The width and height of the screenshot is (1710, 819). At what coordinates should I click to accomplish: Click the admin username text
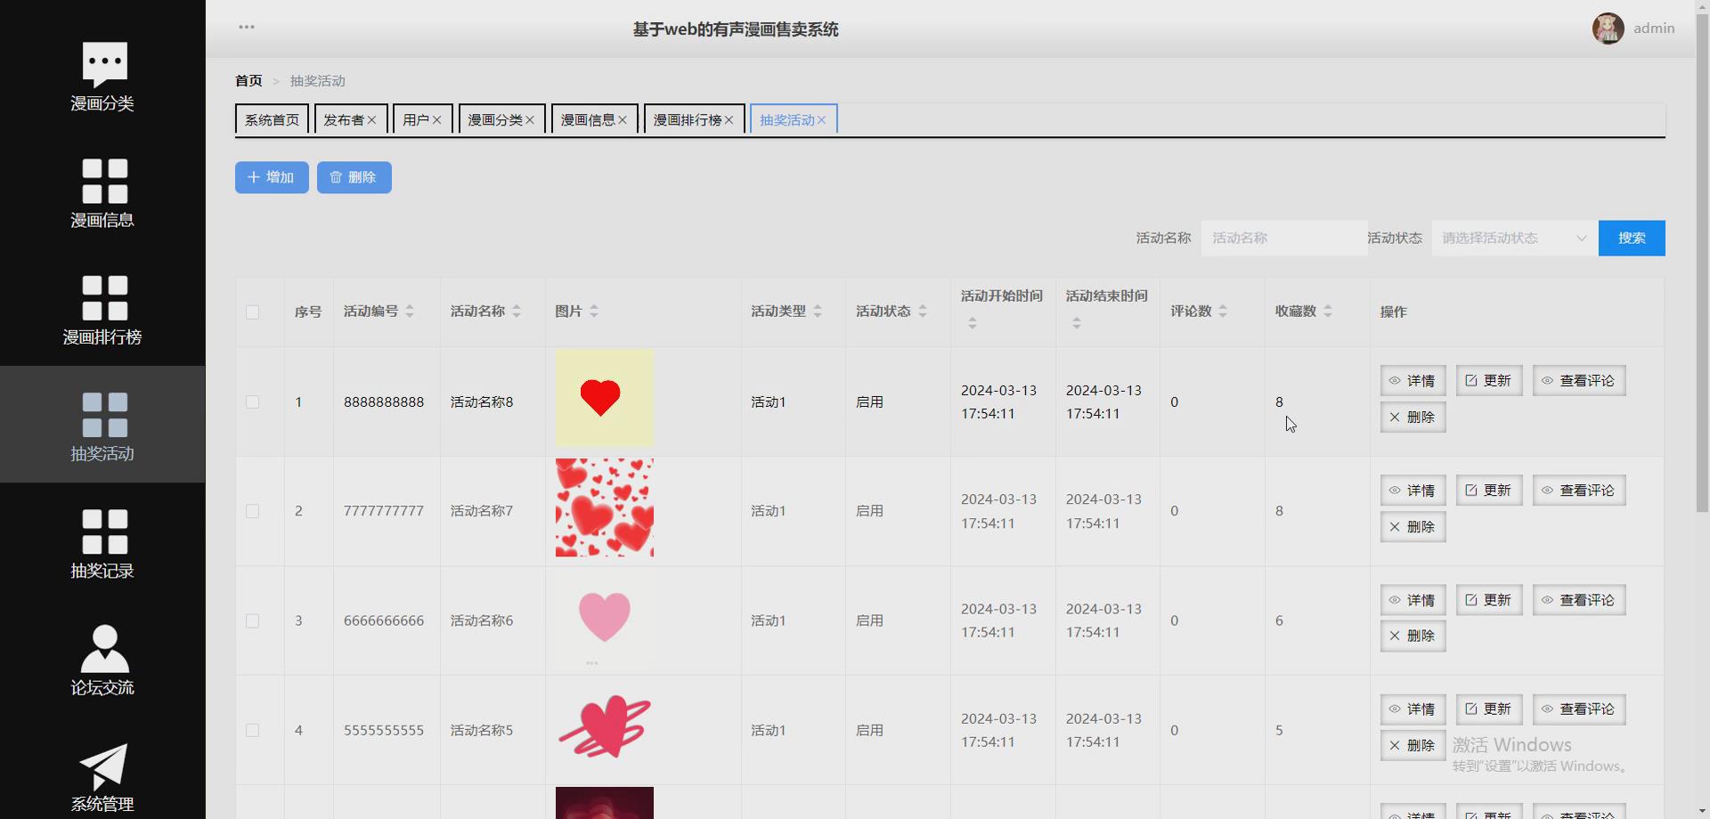[1654, 28]
